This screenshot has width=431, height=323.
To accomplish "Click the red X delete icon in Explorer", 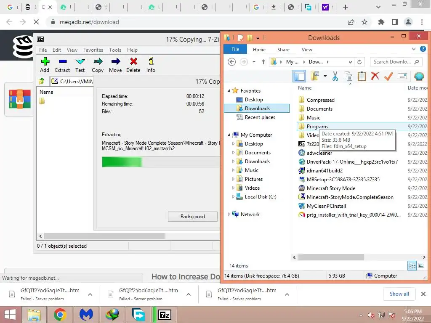I will coord(375,76).
